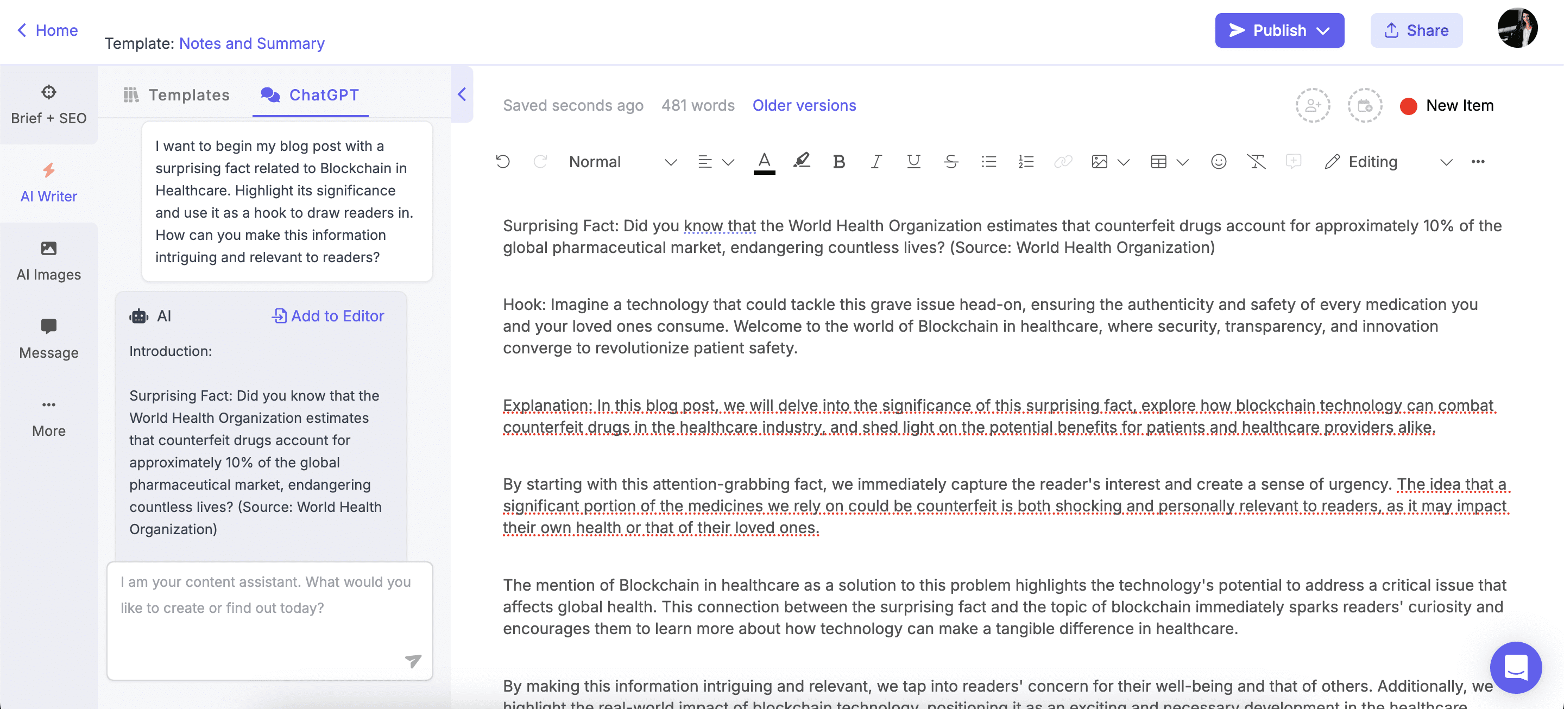Click Add to Editor link
Image resolution: width=1564 pixels, height=709 pixels.
coord(328,315)
